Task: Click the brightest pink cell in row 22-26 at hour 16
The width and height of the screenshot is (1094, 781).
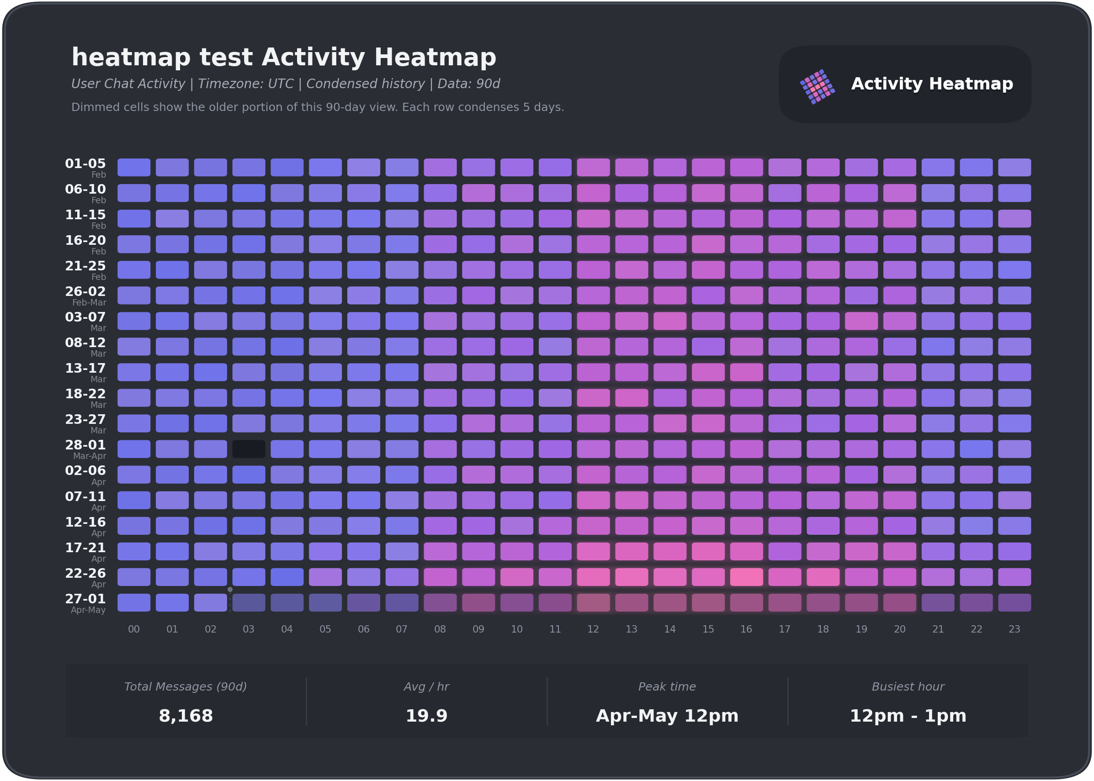Action: pyautogui.click(x=746, y=577)
